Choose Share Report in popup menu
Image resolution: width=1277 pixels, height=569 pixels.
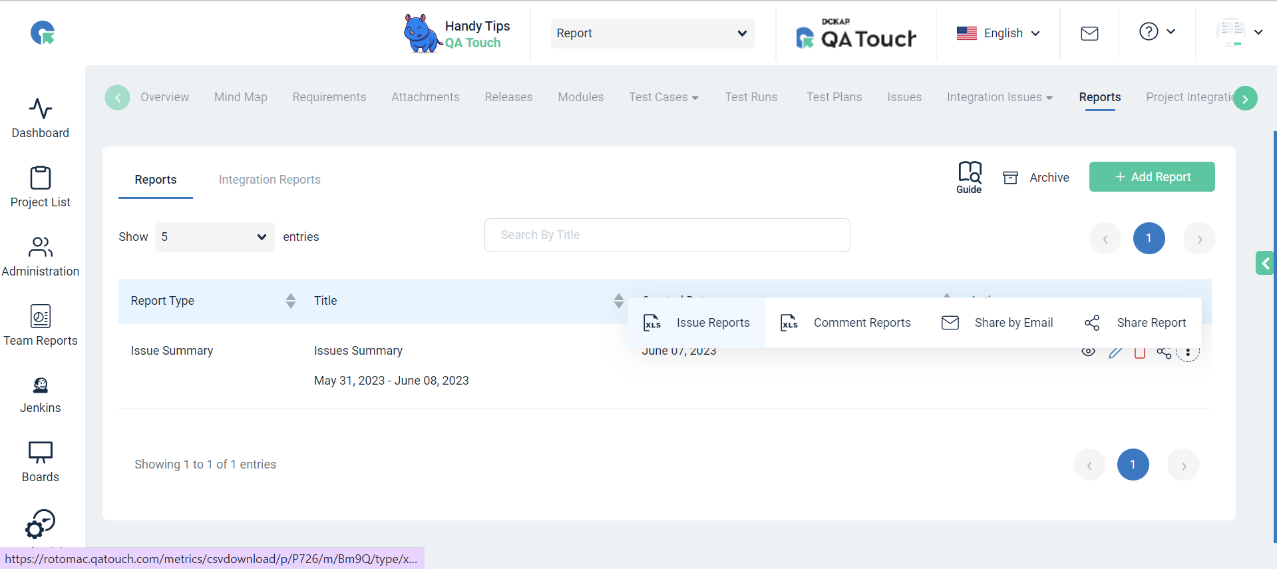1135,323
